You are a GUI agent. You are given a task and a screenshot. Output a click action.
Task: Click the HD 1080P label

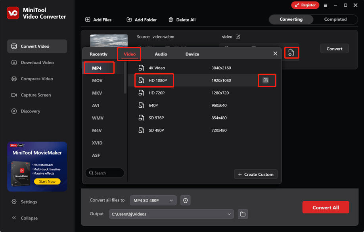coord(158,80)
